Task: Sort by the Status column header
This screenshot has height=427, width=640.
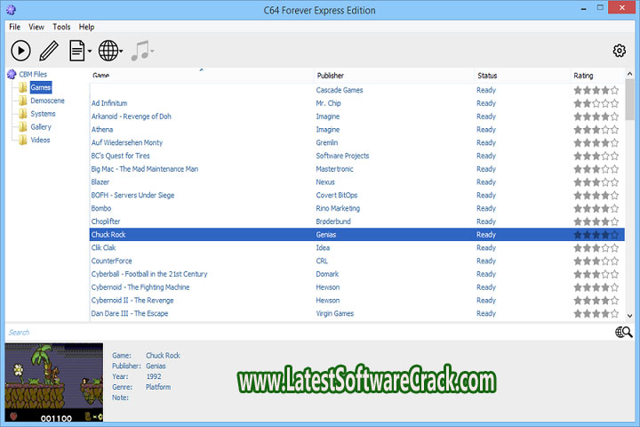Action: point(522,76)
